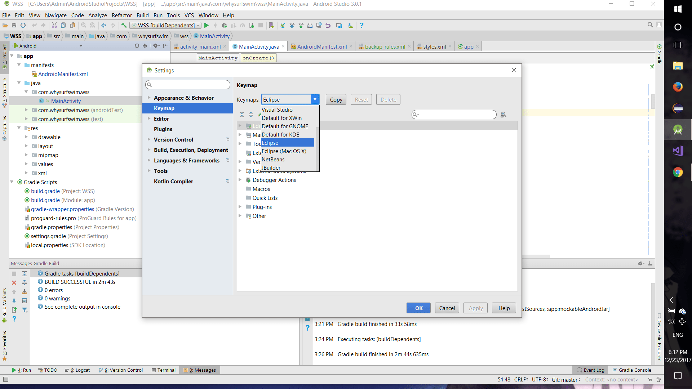
Task: Click the Search everywhere magnifier
Action: [650, 24]
